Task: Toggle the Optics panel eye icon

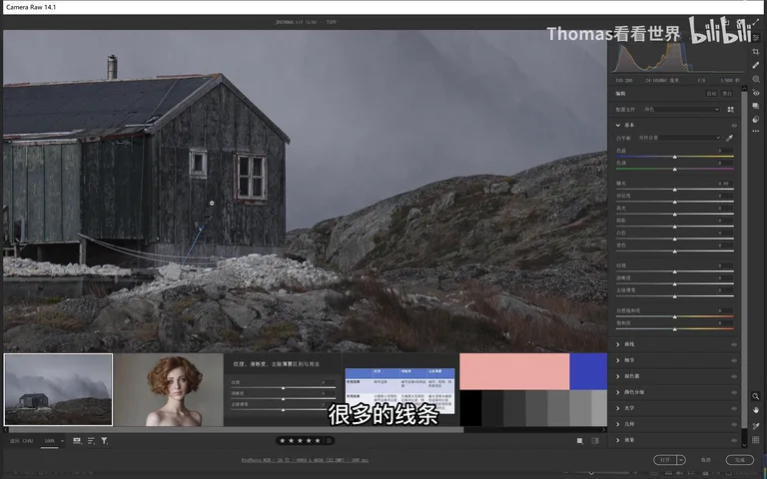Action: tap(734, 408)
